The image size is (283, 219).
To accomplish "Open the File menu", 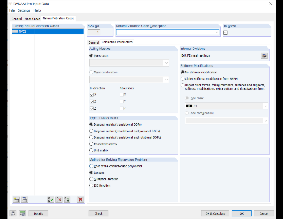I will [x=12, y=10].
